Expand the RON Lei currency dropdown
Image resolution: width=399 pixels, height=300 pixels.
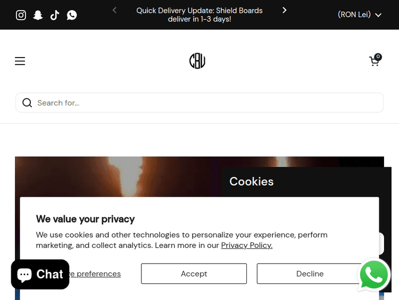(360, 15)
